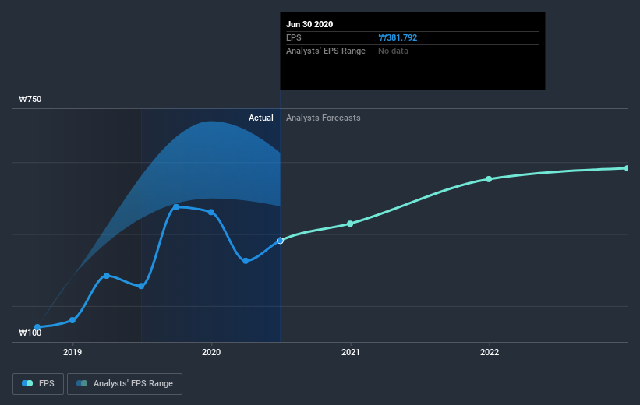This screenshot has height=405, width=640.
Task: Click the EPS row label in tooltip
Action: [x=293, y=37]
